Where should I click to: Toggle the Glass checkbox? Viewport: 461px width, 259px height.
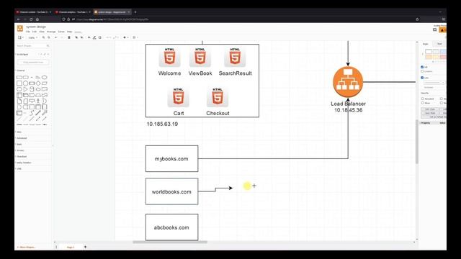pos(423,103)
